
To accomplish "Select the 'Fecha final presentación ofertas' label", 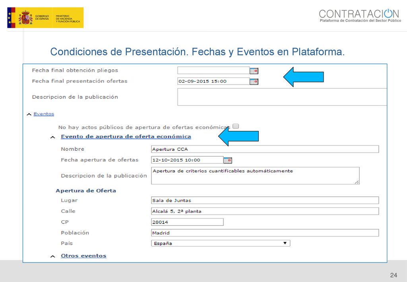I will click(x=79, y=81).
